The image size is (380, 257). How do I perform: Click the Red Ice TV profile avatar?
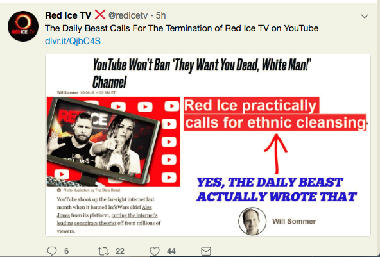click(x=23, y=26)
